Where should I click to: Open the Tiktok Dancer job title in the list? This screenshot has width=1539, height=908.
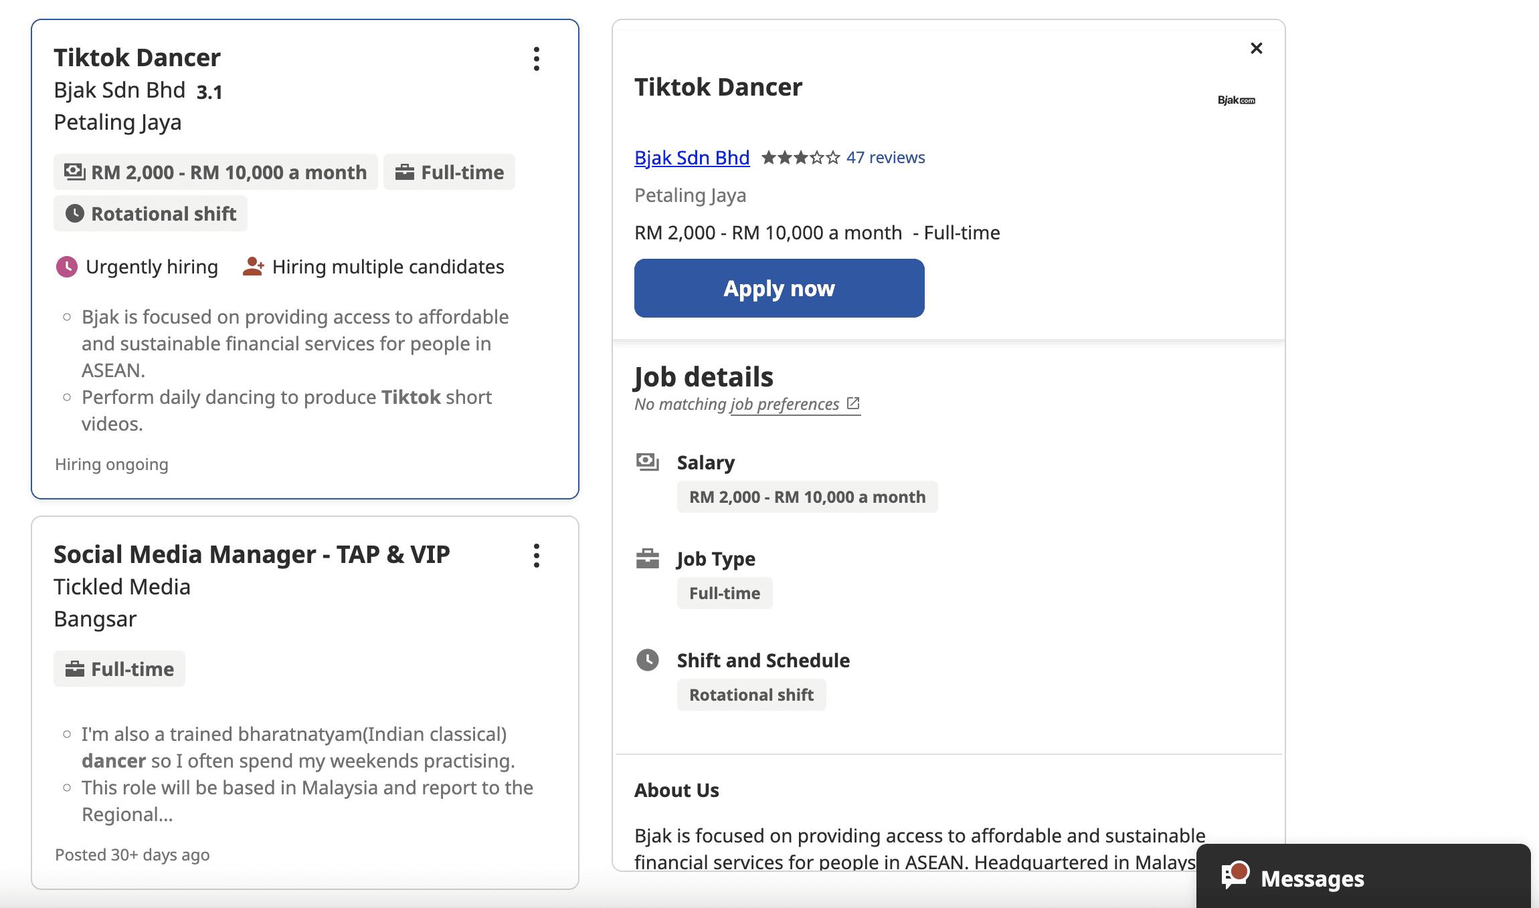click(x=137, y=58)
